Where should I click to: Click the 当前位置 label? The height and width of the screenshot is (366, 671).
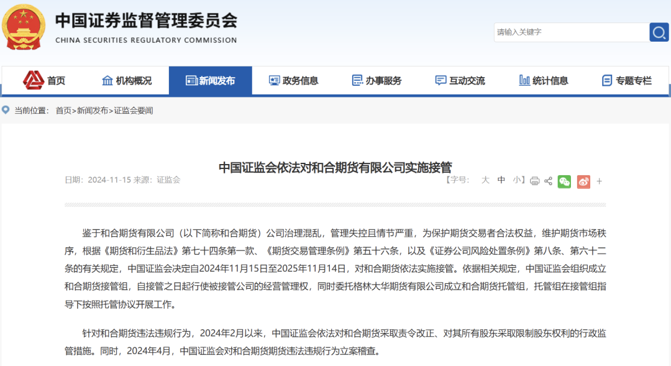32,111
